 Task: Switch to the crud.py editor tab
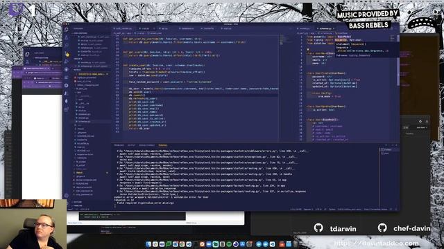[x=145, y=28]
